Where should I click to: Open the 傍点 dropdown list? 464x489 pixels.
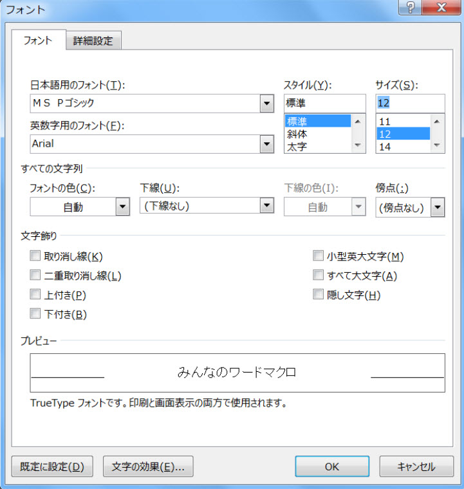[x=438, y=207]
